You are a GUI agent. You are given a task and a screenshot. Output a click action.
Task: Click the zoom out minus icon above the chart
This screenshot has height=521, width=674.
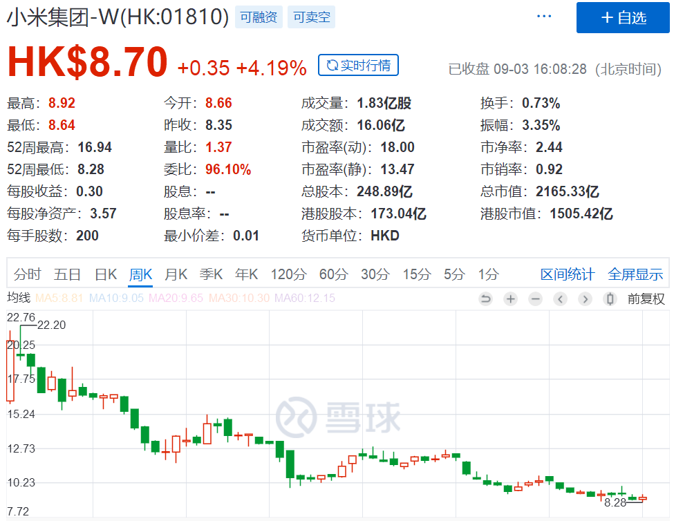point(534,300)
